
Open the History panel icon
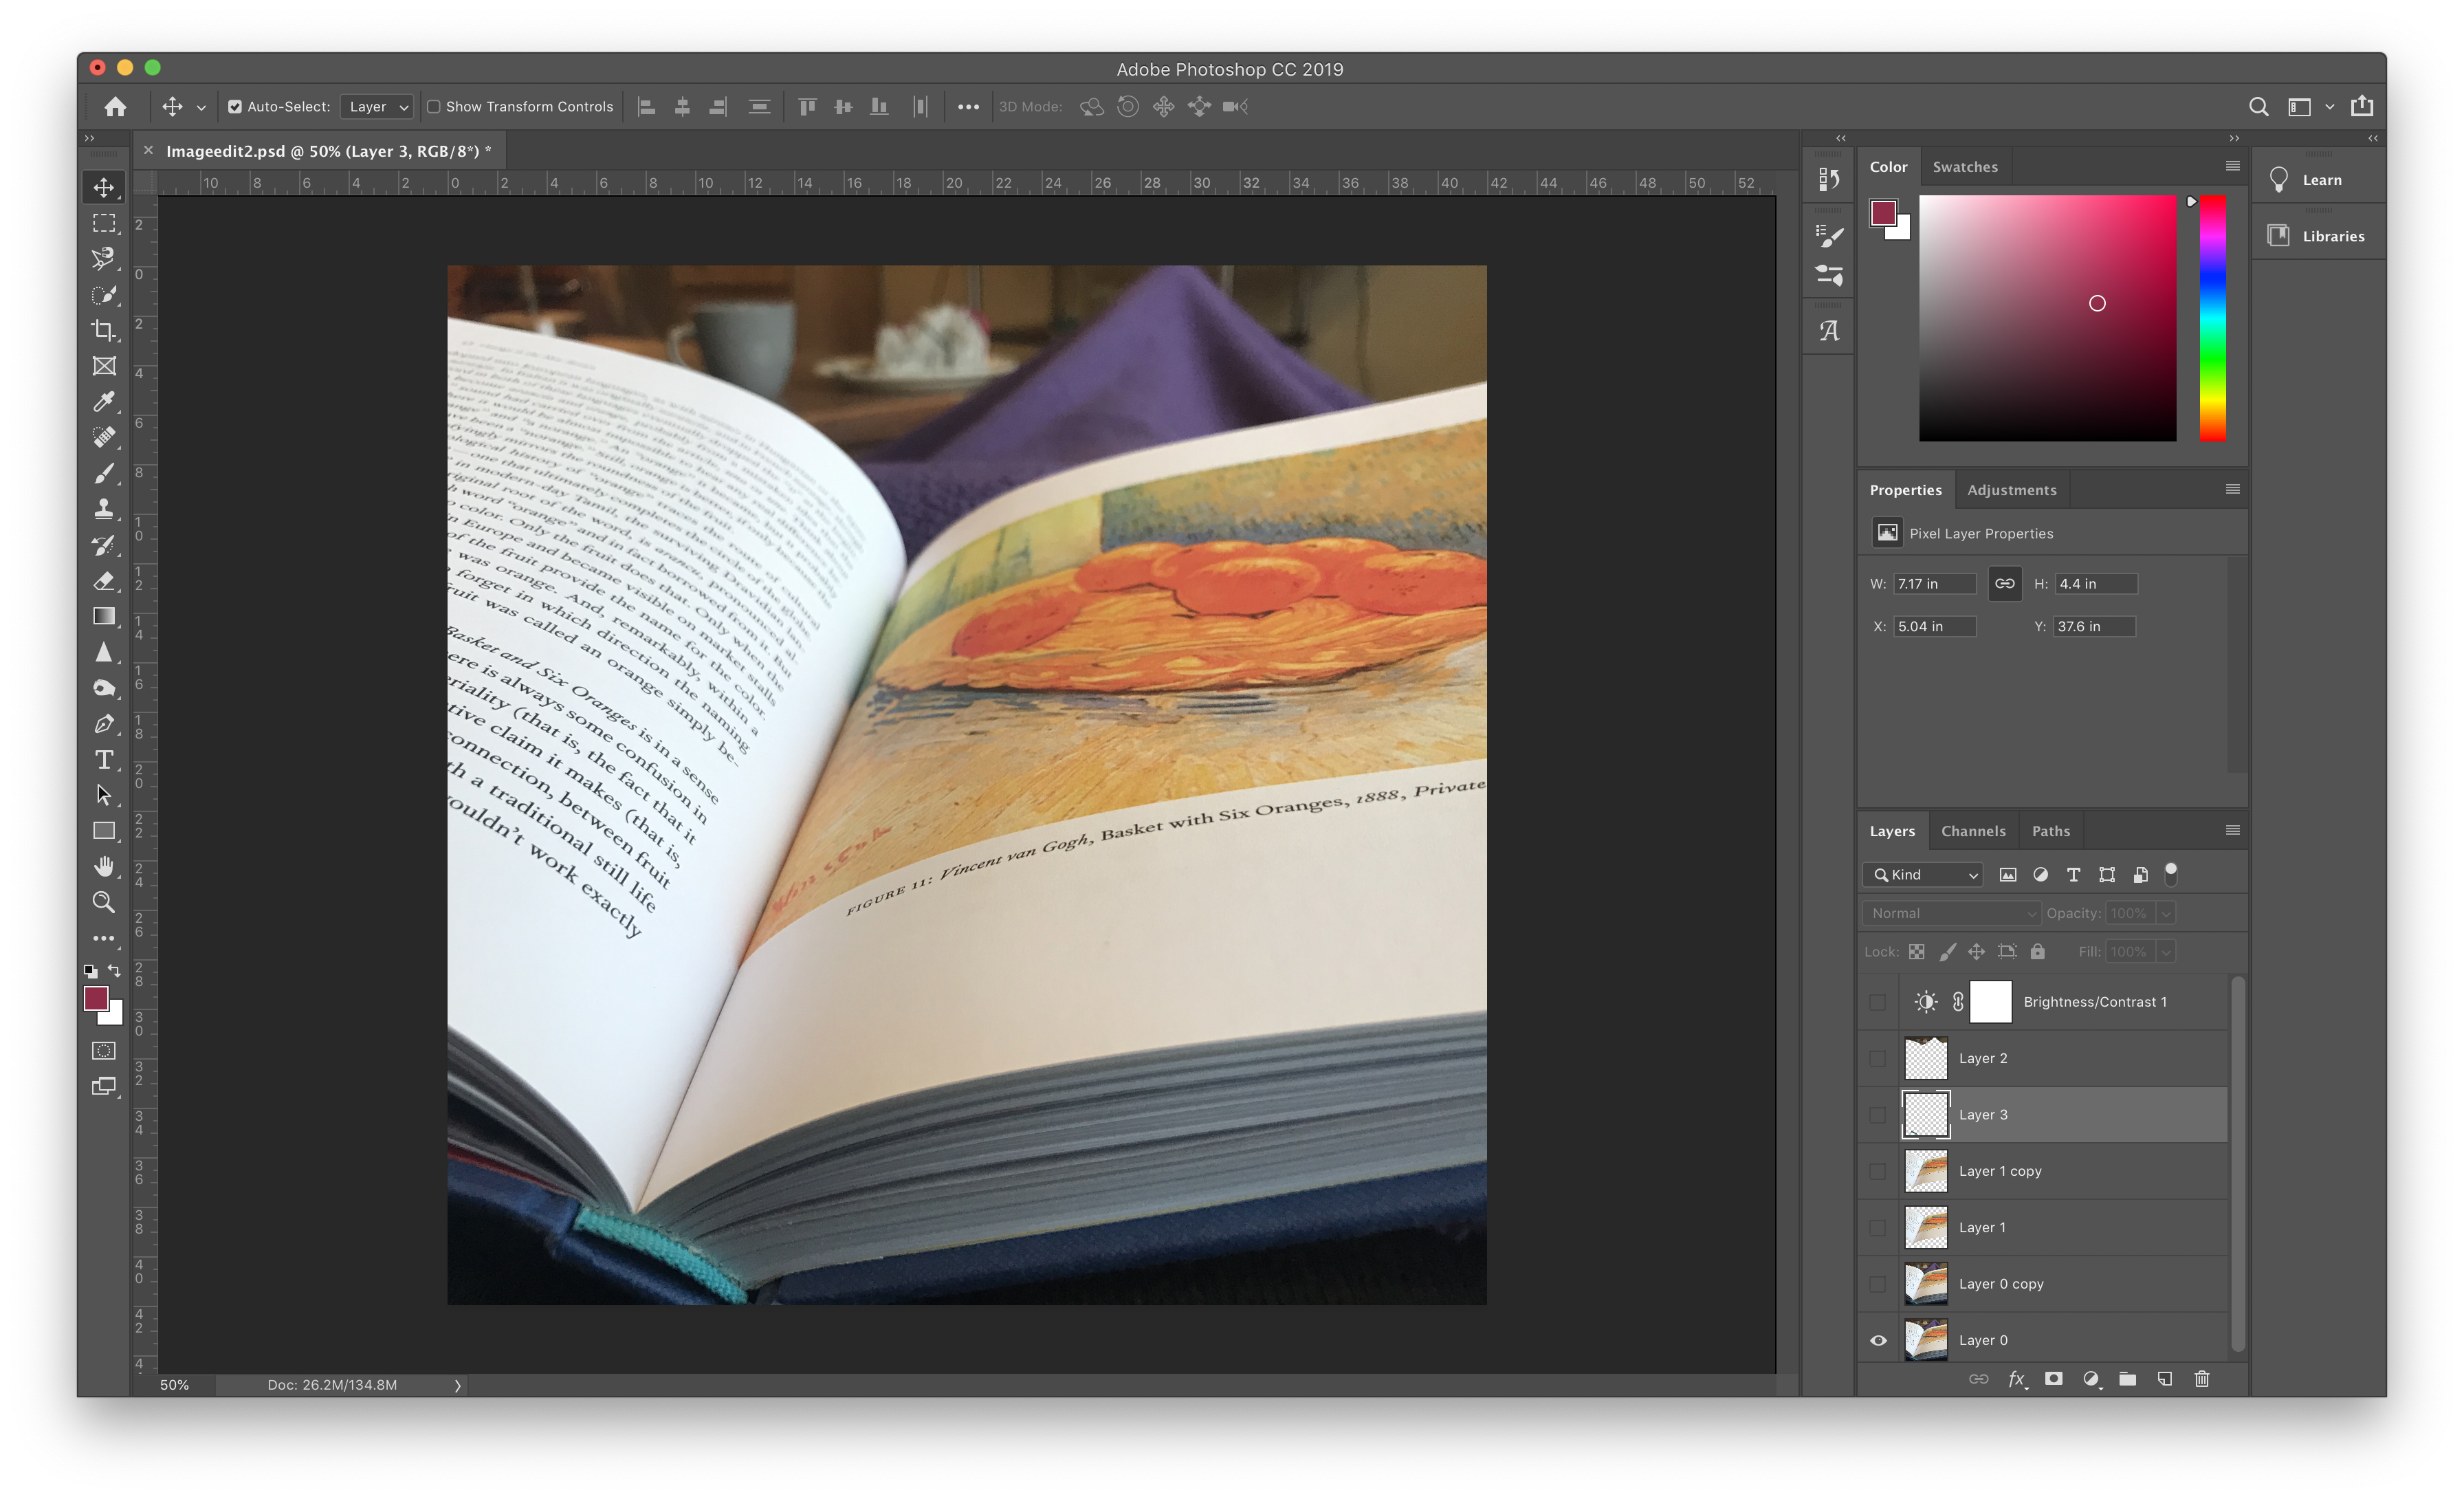point(1829,179)
